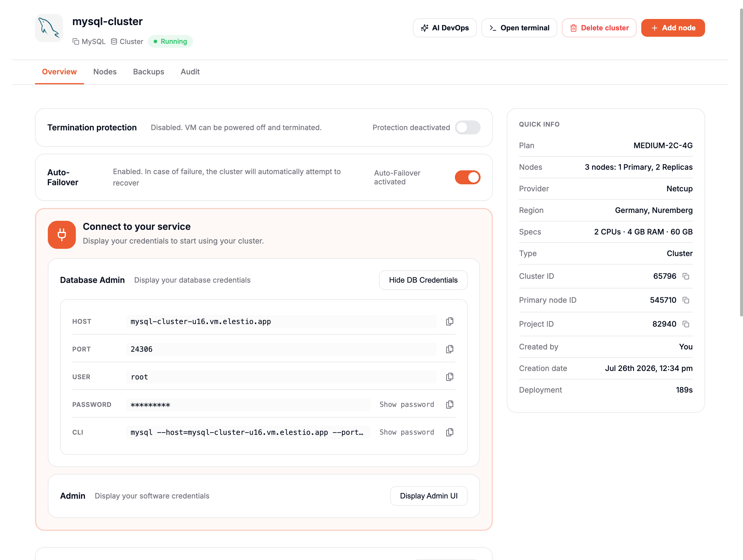Click the plug icon by Connect to your service
This screenshot has height=560, width=743.
[62, 235]
